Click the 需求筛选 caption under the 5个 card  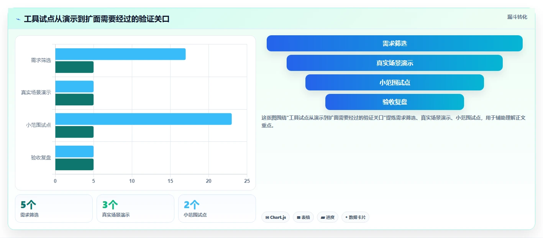30,215
